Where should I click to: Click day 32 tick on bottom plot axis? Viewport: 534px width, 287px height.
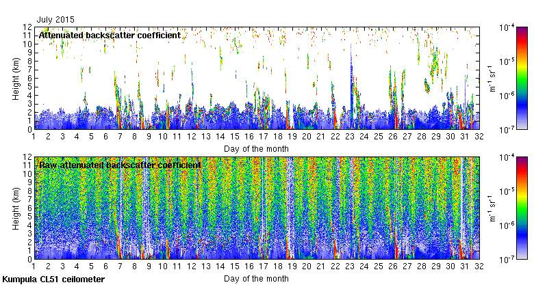coord(479,267)
